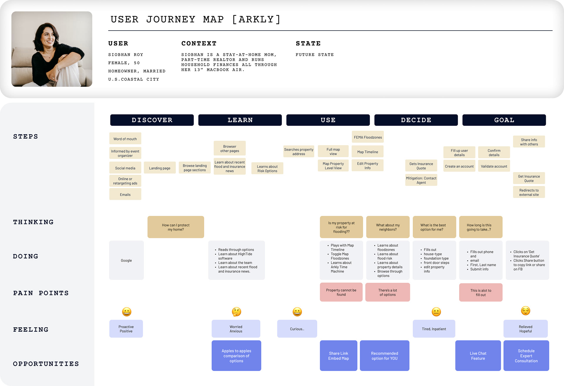Click 'There's a lot of options' pain point
This screenshot has width=564, height=386.
[x=387, y=292]
